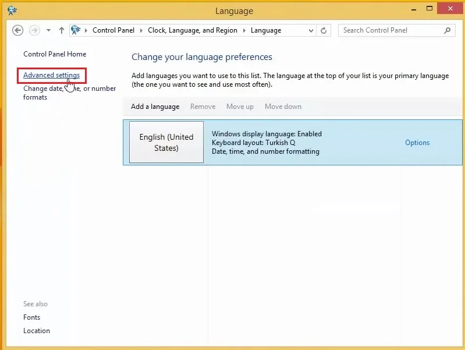Click the Language window title bar icon
The height and width of the screenshot is (350, 465).
click(x=12, y=10)
